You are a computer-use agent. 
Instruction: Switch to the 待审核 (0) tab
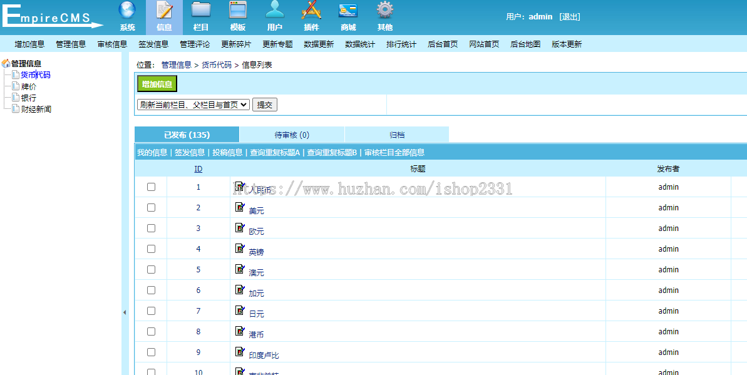(292, 135)
